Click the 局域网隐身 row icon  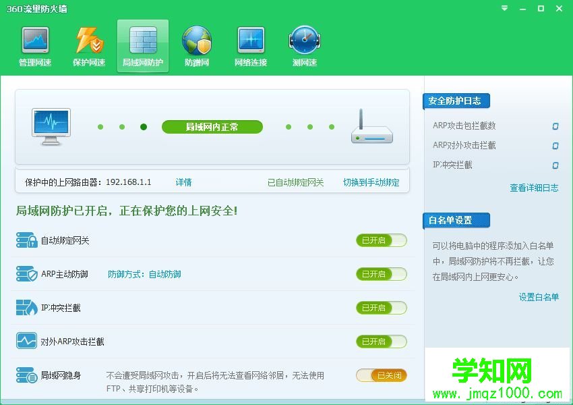click(x=27, y=375)
